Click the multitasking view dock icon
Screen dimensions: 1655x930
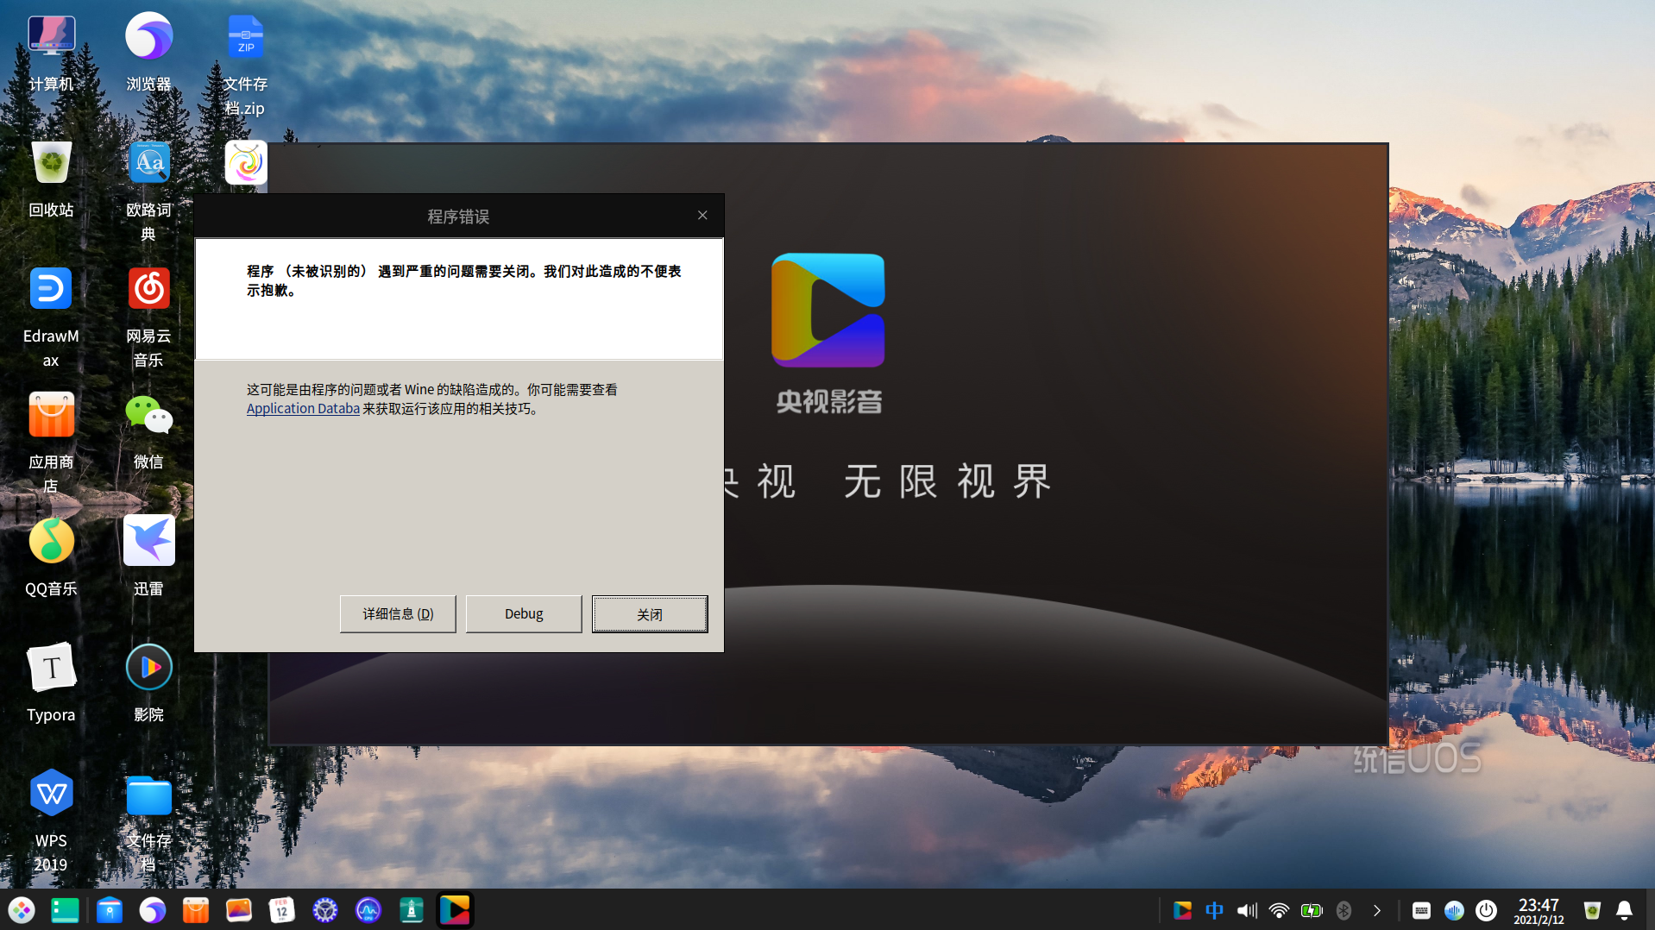tap(65, 910)
